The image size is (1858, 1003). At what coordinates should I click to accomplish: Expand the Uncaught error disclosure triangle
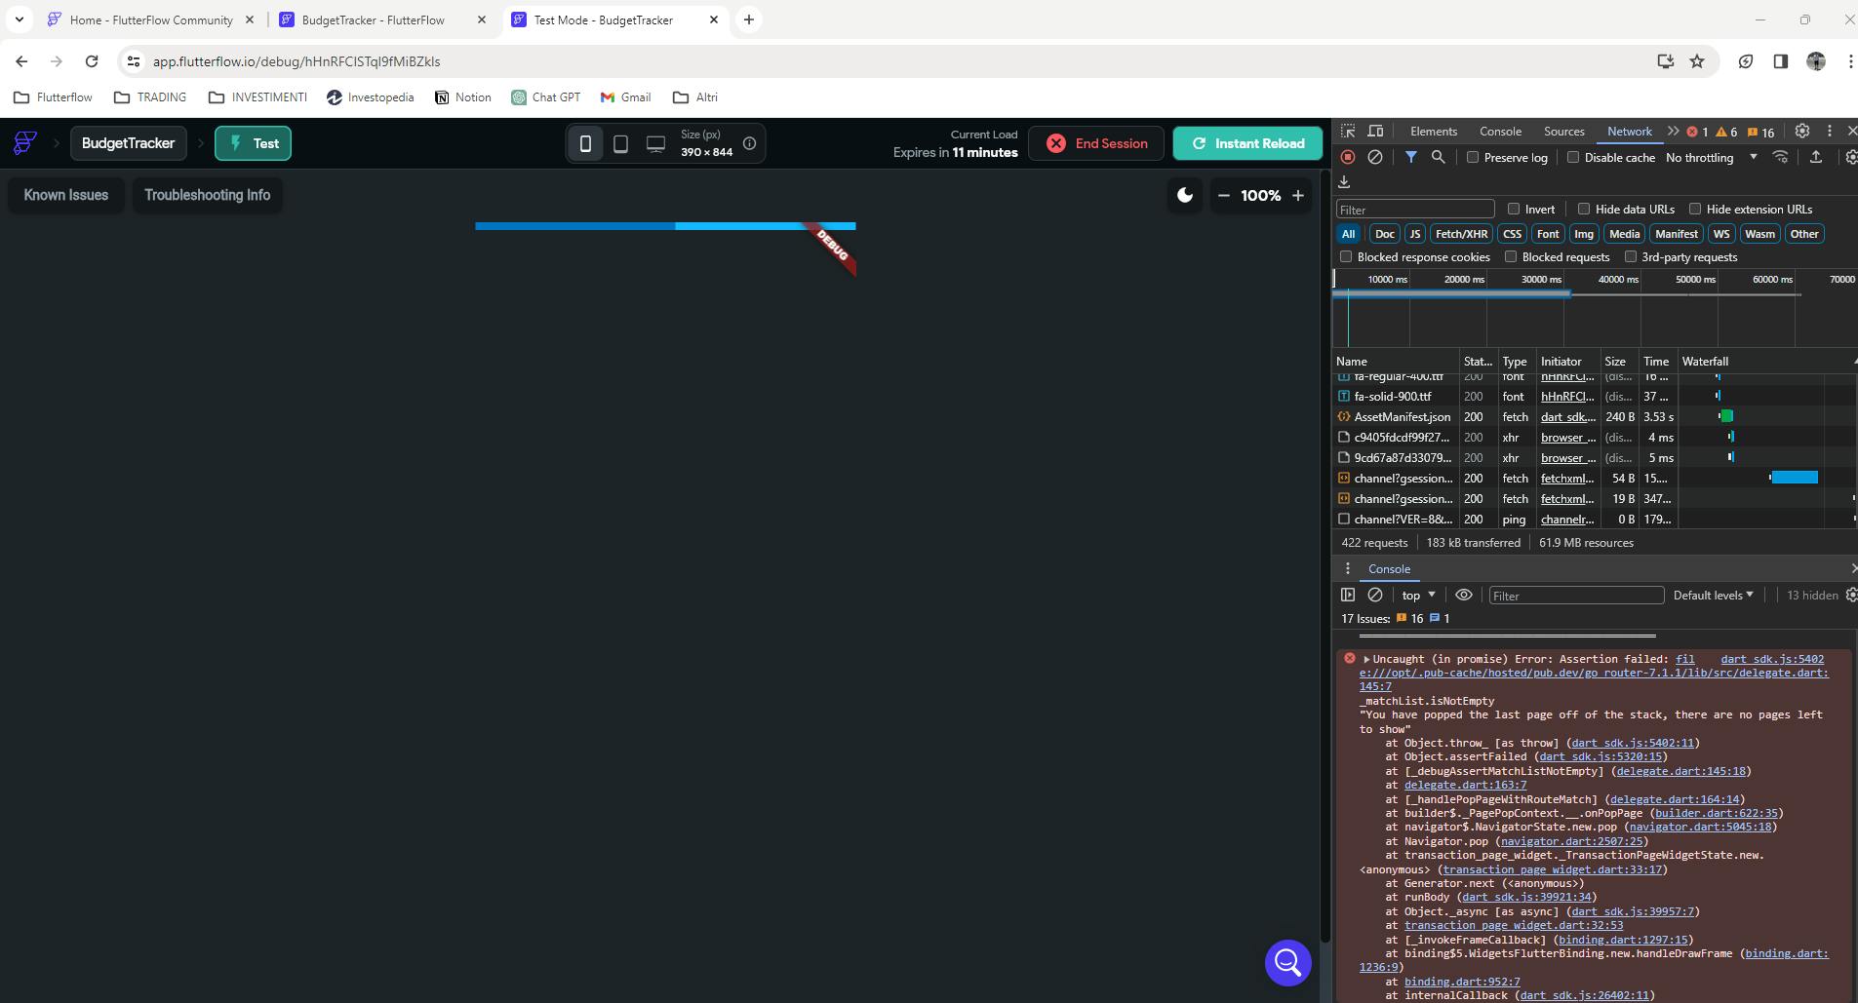[x=1366, y=659]
